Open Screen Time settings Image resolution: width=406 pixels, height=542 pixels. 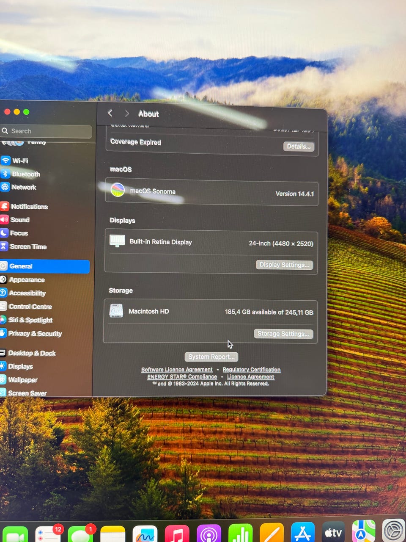[24, 246]
